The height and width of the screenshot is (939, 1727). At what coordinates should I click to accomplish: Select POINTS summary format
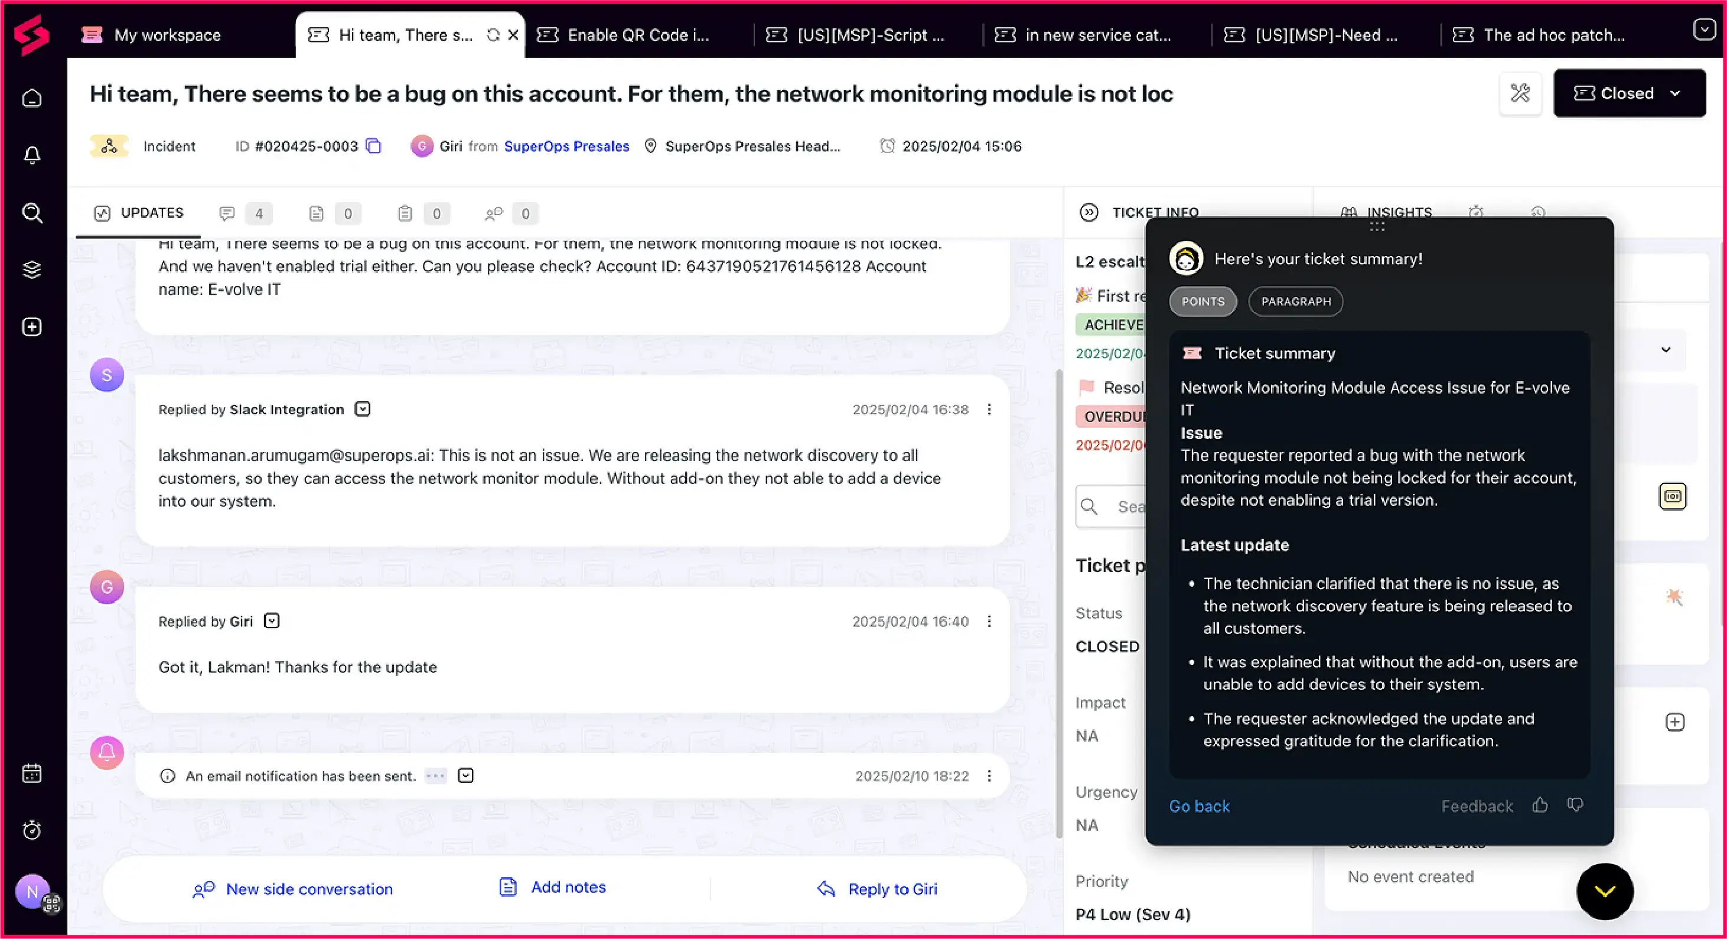1203,301
